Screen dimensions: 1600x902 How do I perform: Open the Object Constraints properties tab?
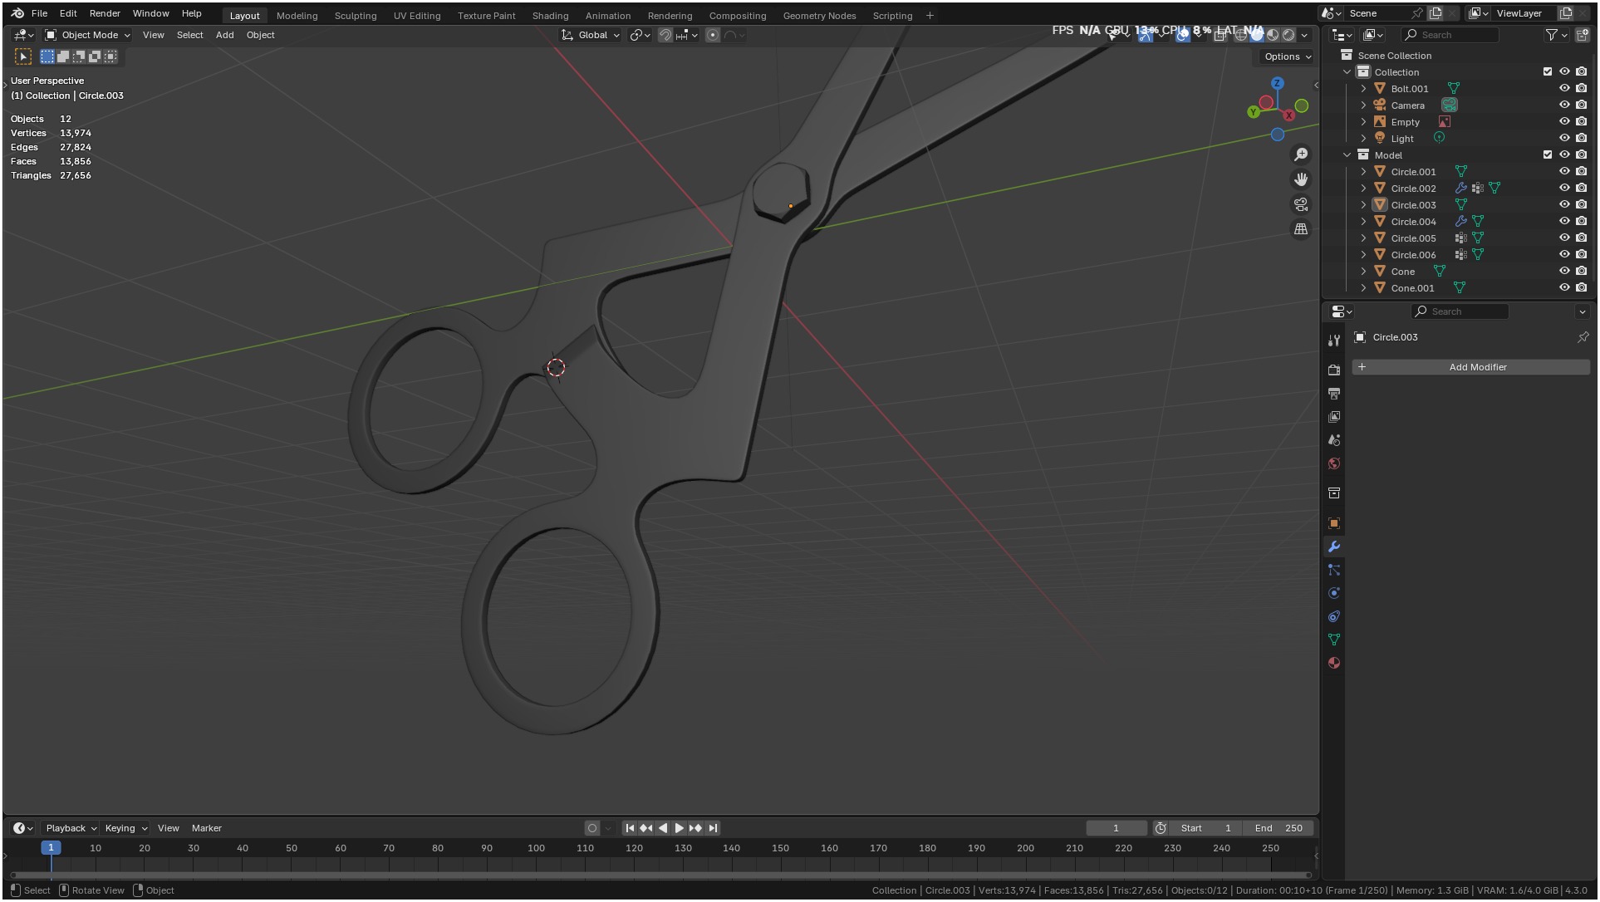[x=1334, y=616]
